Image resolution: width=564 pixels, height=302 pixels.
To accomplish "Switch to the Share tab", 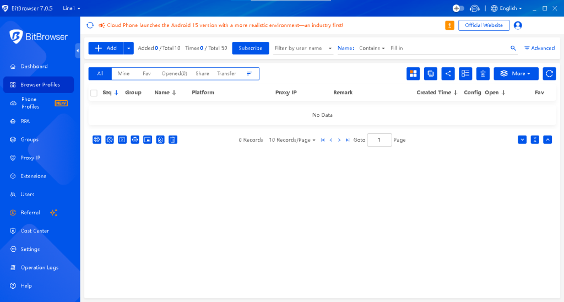I will pos(202,73).
